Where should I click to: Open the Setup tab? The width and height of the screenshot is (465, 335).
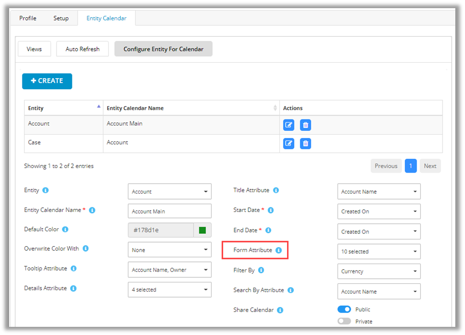[61, 18]
